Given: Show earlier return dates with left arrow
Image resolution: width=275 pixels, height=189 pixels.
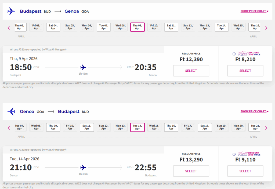Looking at the screenshot, I should coord(9,128).
